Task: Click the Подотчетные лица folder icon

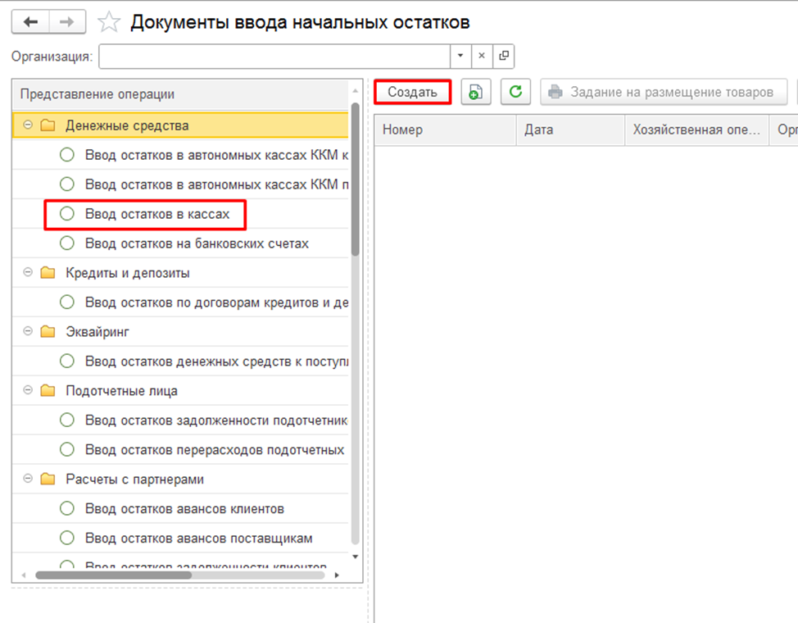Action: [x=48, y=391]
